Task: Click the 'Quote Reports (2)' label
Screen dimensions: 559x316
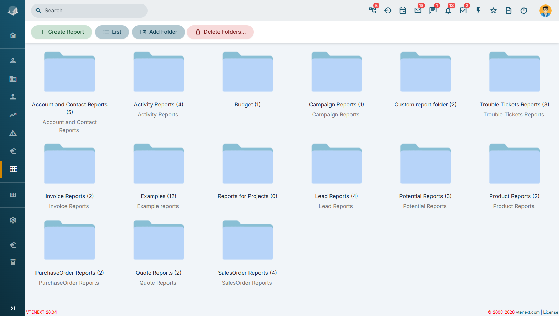Action: (159, 273)
